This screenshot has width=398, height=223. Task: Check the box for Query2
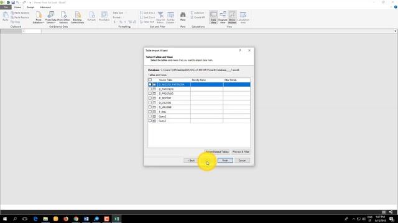pyautogui.click(x=150, y=116)
